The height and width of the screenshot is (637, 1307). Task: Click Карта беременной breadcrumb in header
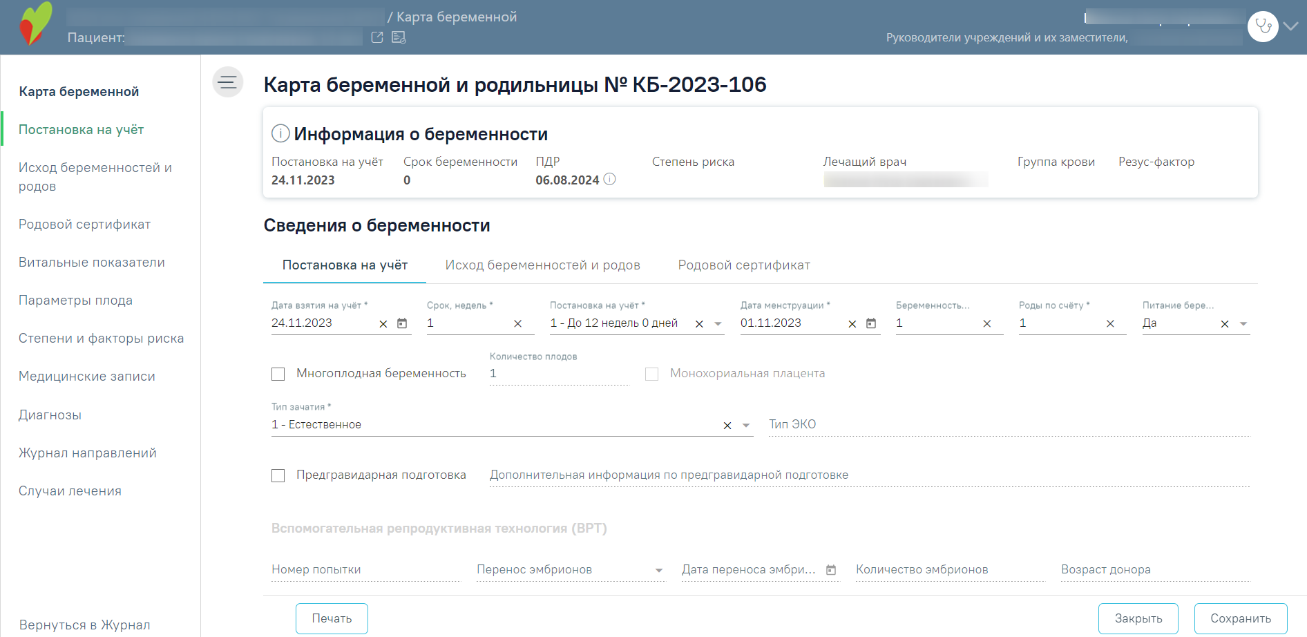coord(457,17)
